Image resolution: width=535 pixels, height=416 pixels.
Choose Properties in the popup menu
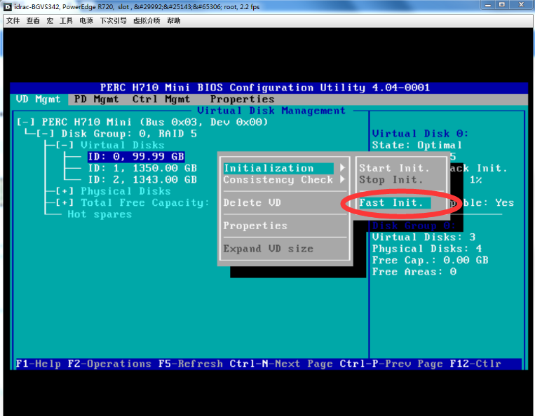(255, 226)
